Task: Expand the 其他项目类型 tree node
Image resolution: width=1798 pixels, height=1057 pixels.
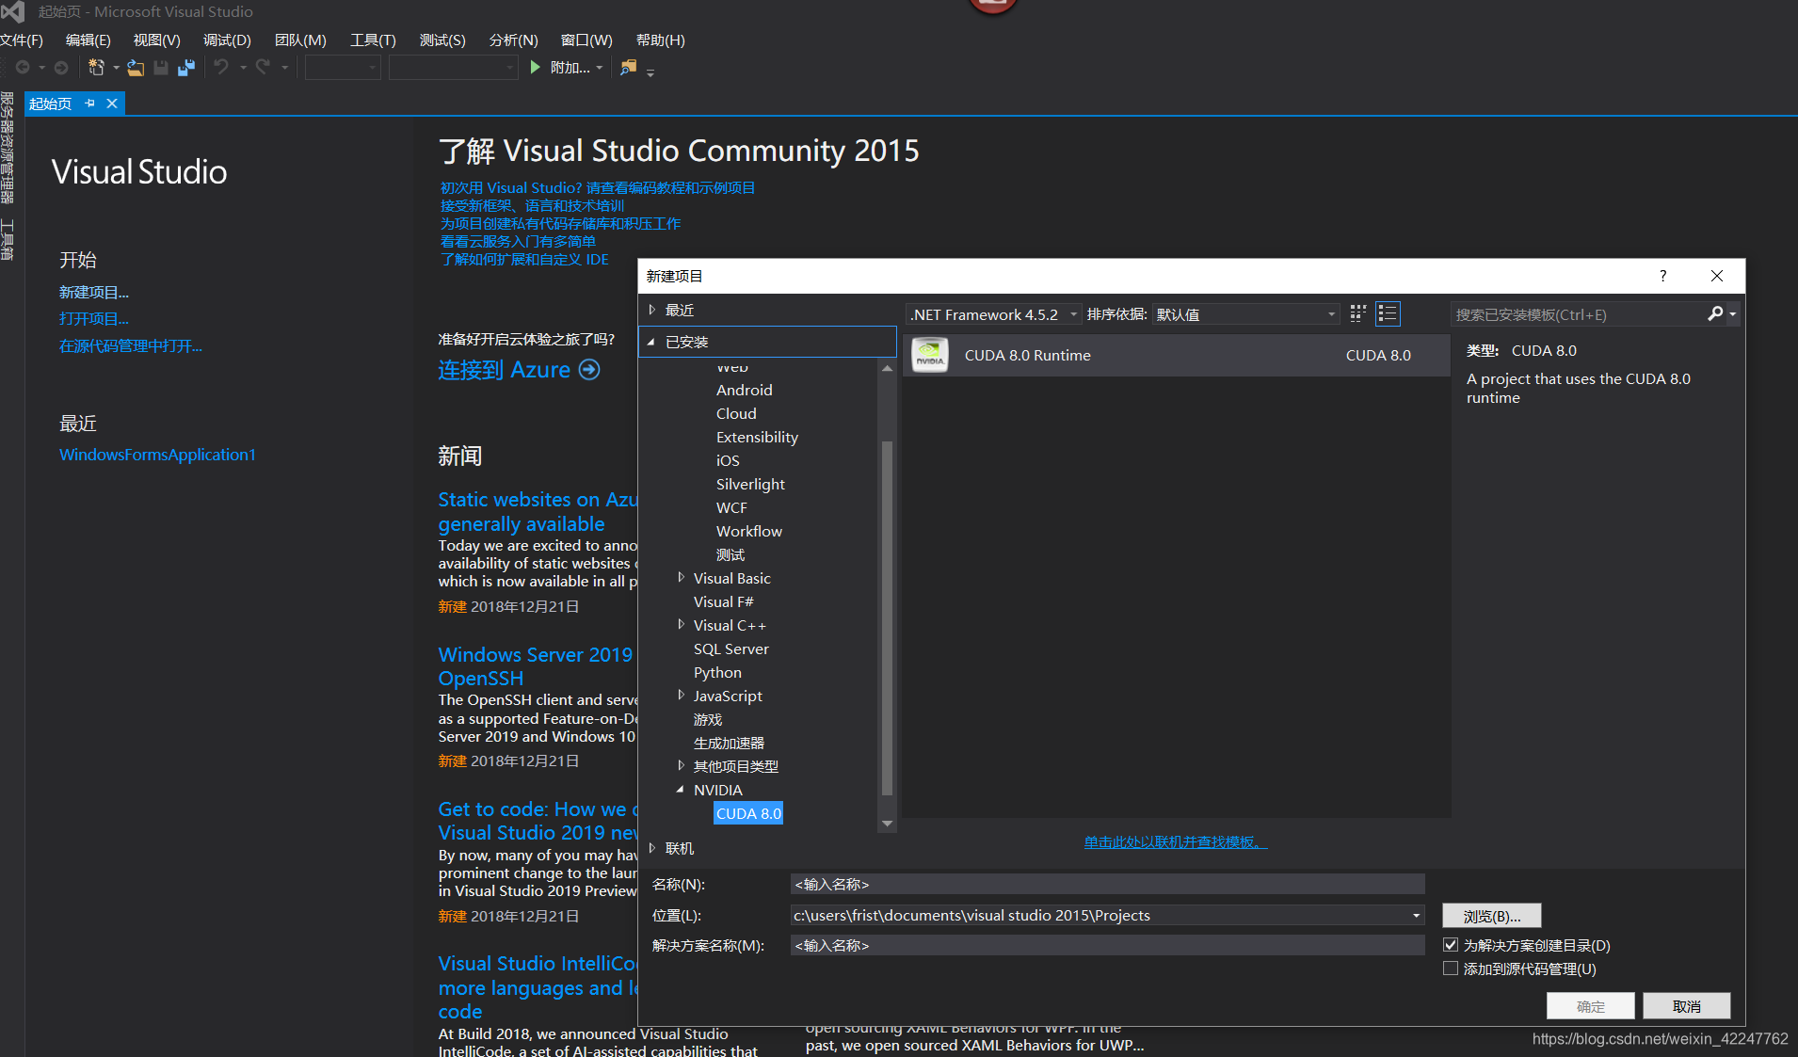Action: pyautogui.click(x=681, y=766)
